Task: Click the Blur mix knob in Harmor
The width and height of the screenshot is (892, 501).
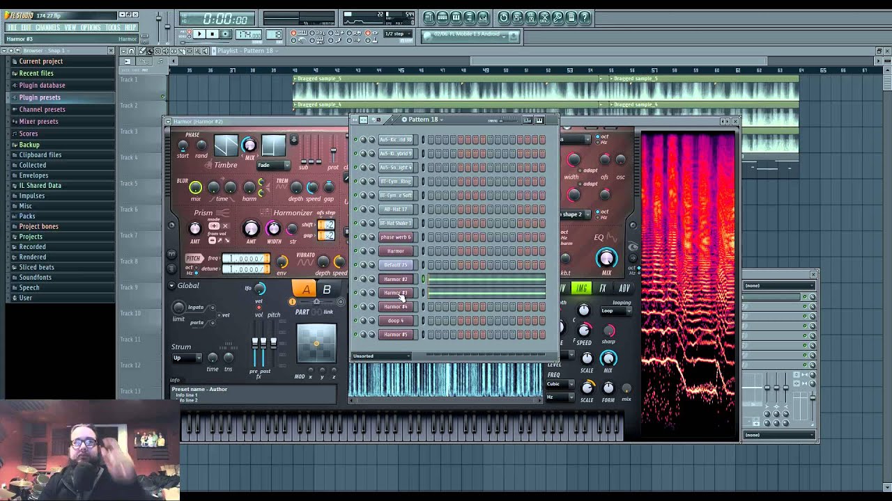Action: pos(196,187)
